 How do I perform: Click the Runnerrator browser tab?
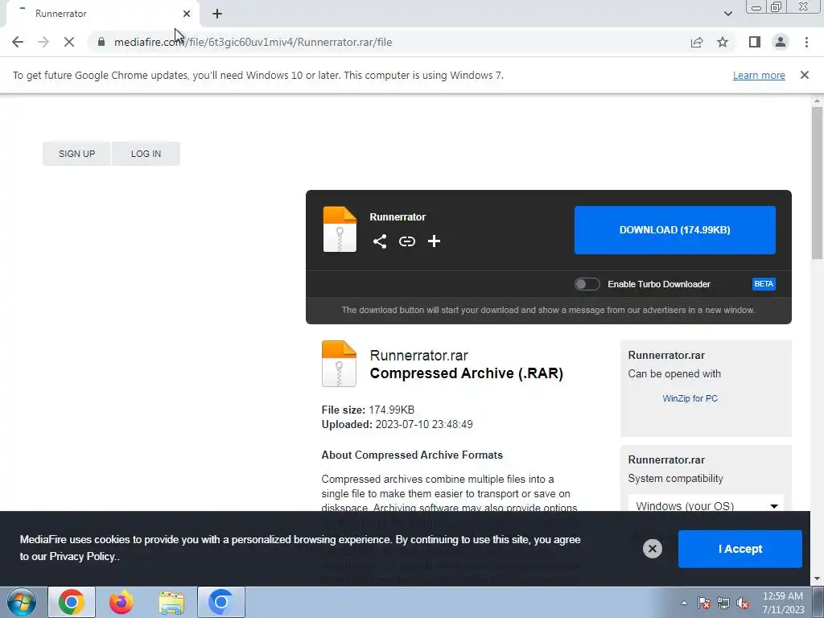(x=102, y=14)
